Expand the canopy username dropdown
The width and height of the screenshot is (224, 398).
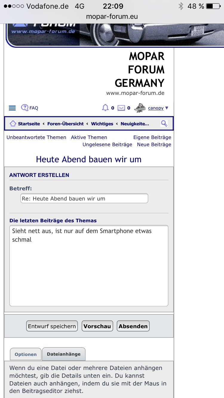click(x=158, y=108)
